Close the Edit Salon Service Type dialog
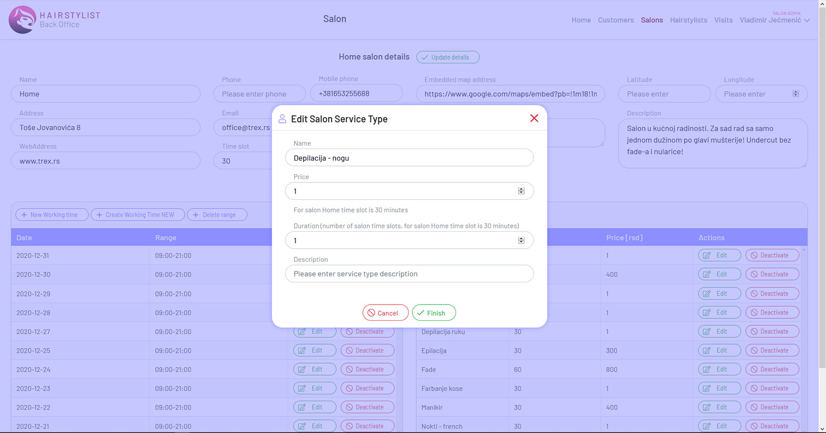Viewport: 826px width, 433px height. [534, 118]
